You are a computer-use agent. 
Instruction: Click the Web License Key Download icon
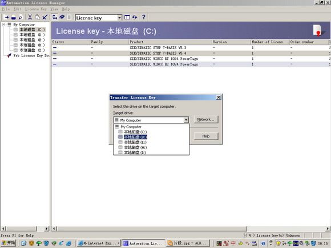coord(9,55)
